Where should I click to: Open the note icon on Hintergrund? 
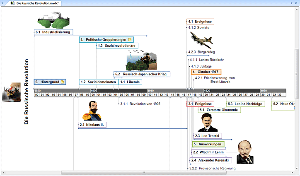pos(62,82)
